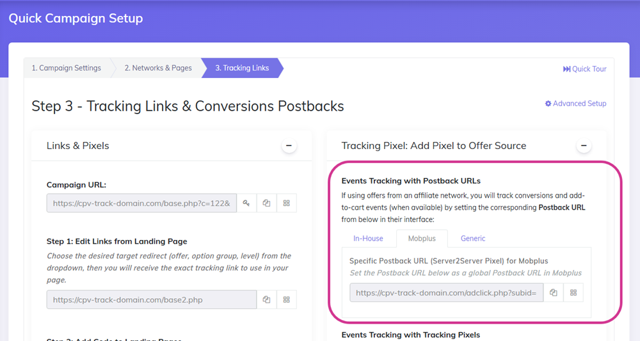The width and height of the screenshot is (640, 341).
Task: Click 'Events Tracking with Tracking Pixels' heading
Action: click(x=411, y=335)
